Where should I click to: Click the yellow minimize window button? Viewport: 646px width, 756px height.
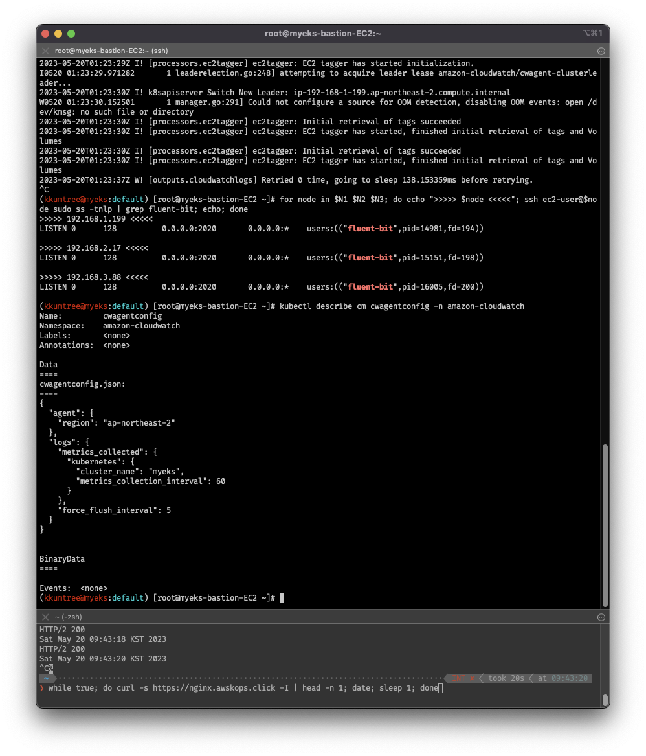pyautogui.click(x=58, y=33)
